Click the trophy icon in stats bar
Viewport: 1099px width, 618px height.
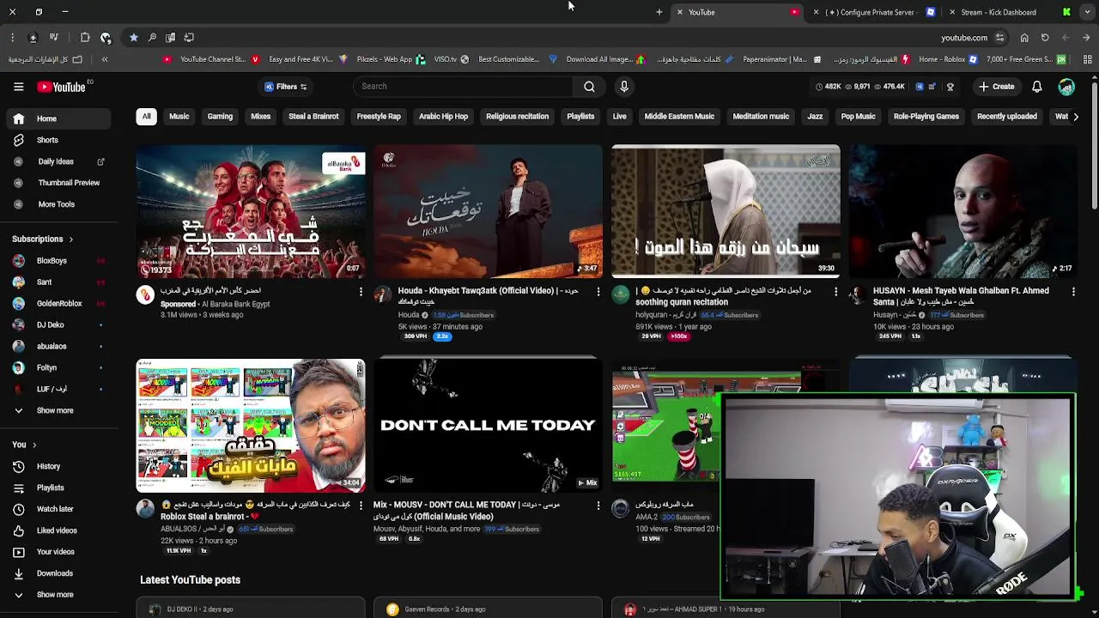pos(950,87)
